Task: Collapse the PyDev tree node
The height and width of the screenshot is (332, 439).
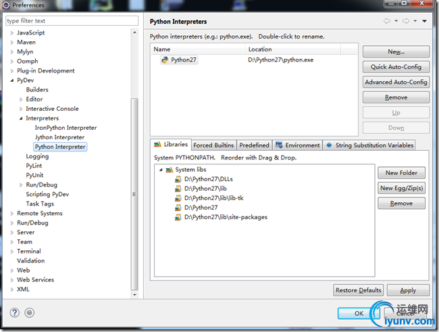Action: (11, 80)
